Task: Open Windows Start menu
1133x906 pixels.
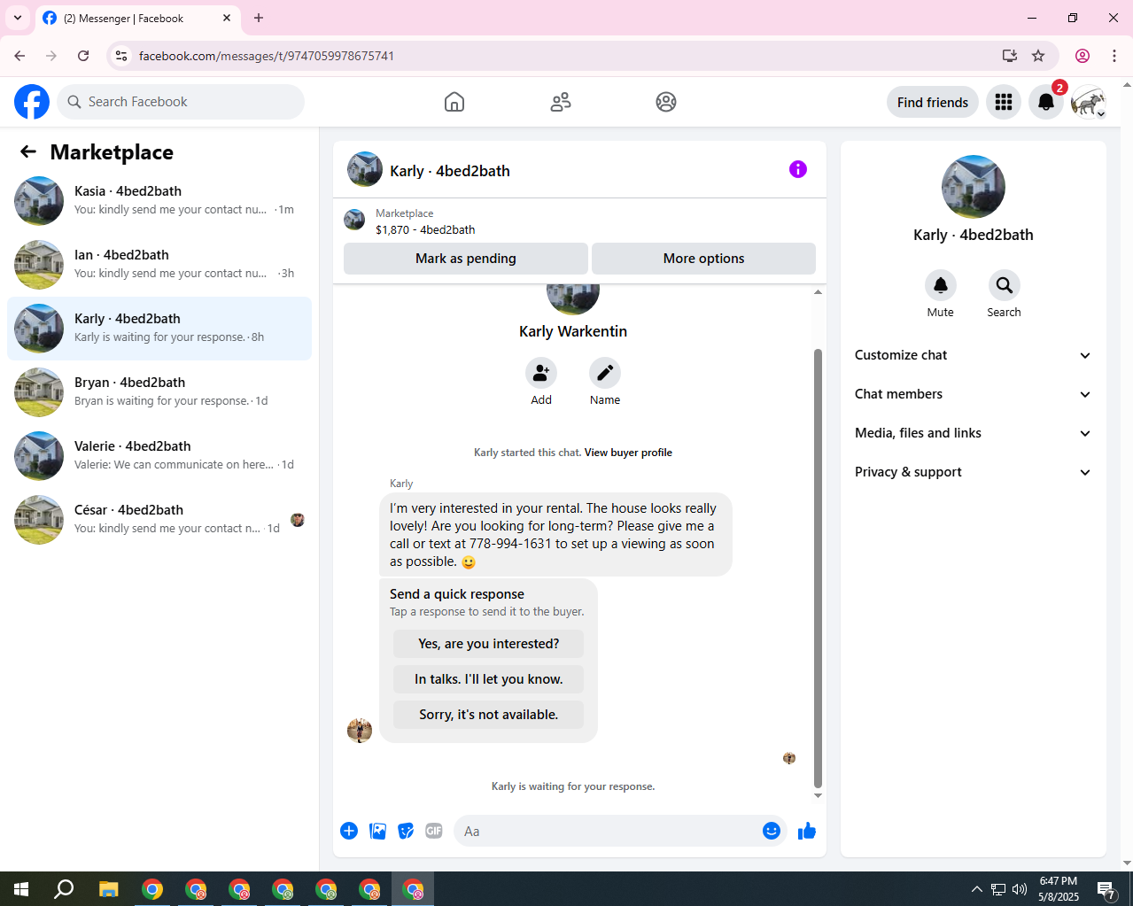Action: [x=21, y=889]
